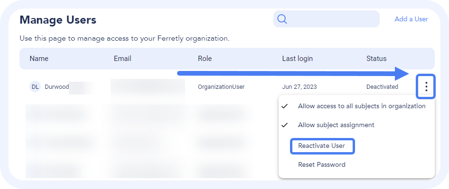
Task: Click the Deactivated status label
Action: pos(382,87)
